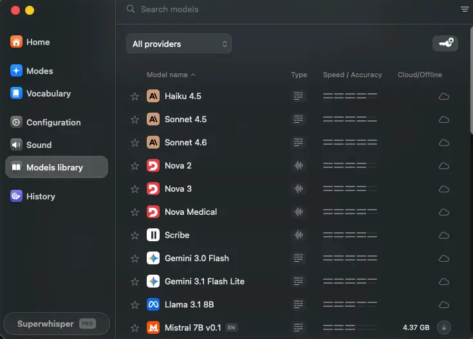Screen dimensions: 473x339
Task: Click the speed/accuracy bars for Sonnet 4.6
Action: click(x=350, y=142)
